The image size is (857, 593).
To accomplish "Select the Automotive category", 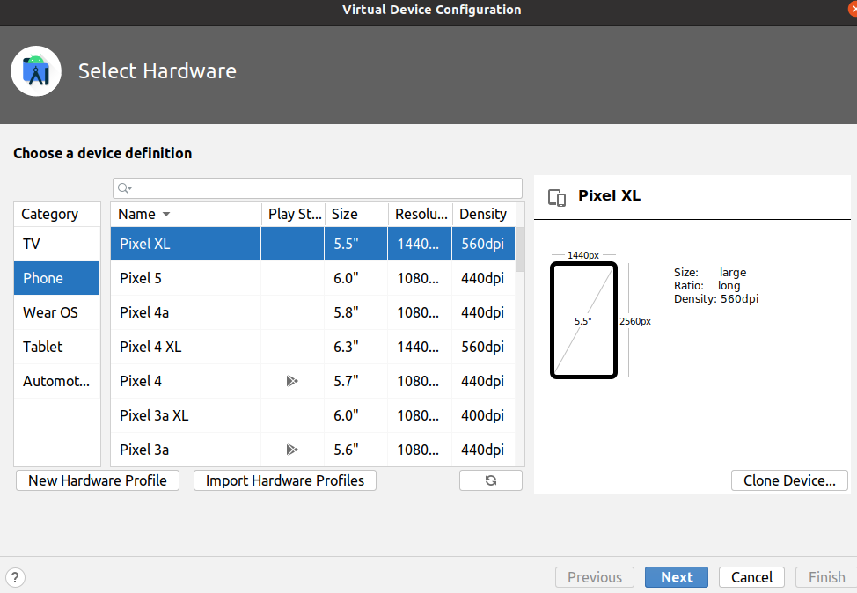I will pyautogui.click(x=57, y=382).
